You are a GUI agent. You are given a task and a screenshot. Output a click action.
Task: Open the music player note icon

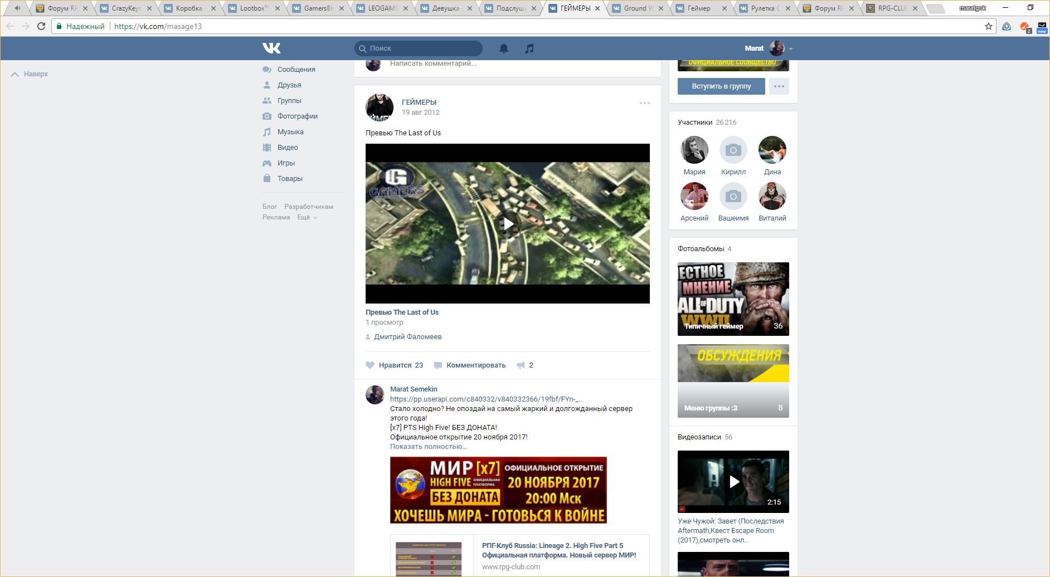click(x=529, y=48)
